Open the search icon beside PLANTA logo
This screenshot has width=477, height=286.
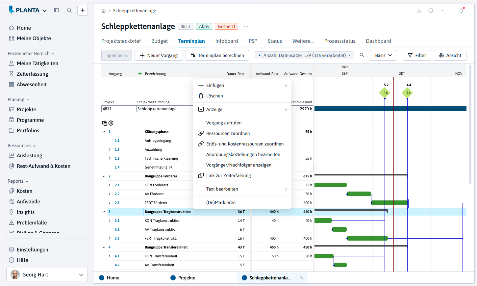pos(69,10)
